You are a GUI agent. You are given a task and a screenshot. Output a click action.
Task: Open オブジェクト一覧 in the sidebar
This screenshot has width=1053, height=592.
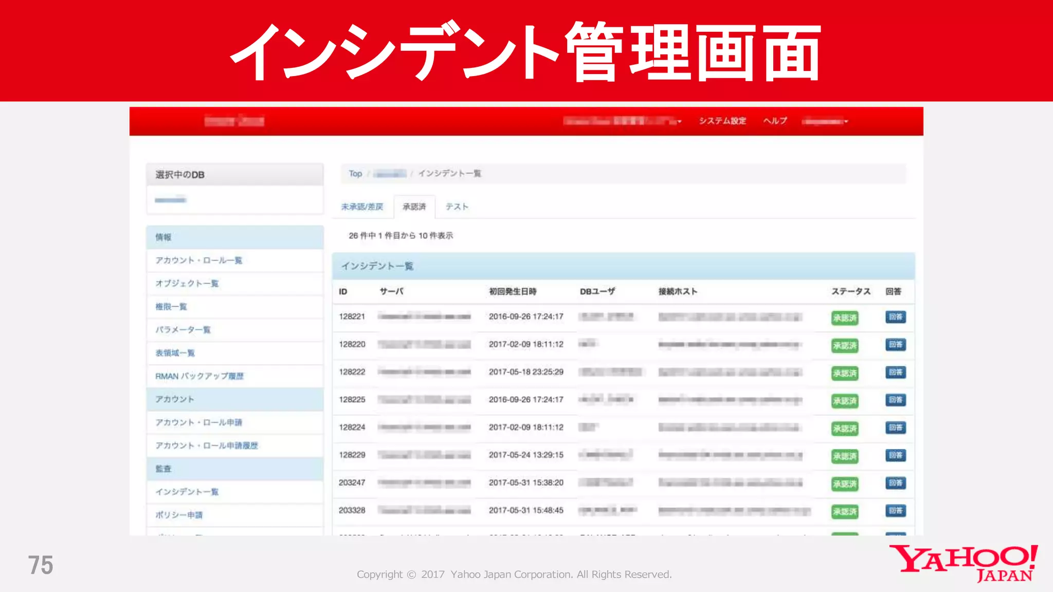187,284
